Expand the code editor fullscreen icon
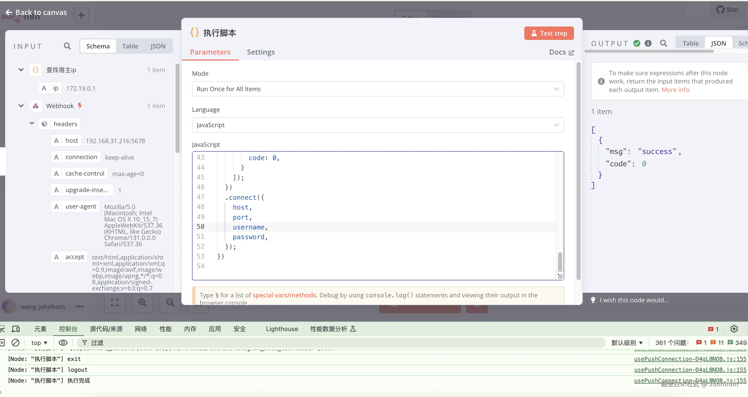 coord(560,276)
